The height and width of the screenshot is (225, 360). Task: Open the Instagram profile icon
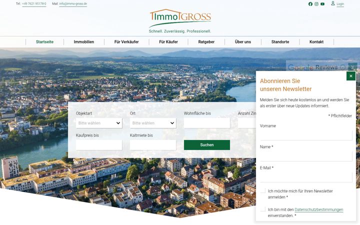[x=316, y=4]
